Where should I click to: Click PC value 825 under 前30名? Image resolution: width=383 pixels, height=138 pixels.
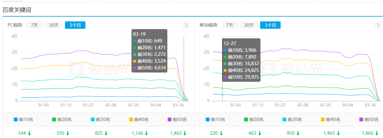click(x=99, y=133)
